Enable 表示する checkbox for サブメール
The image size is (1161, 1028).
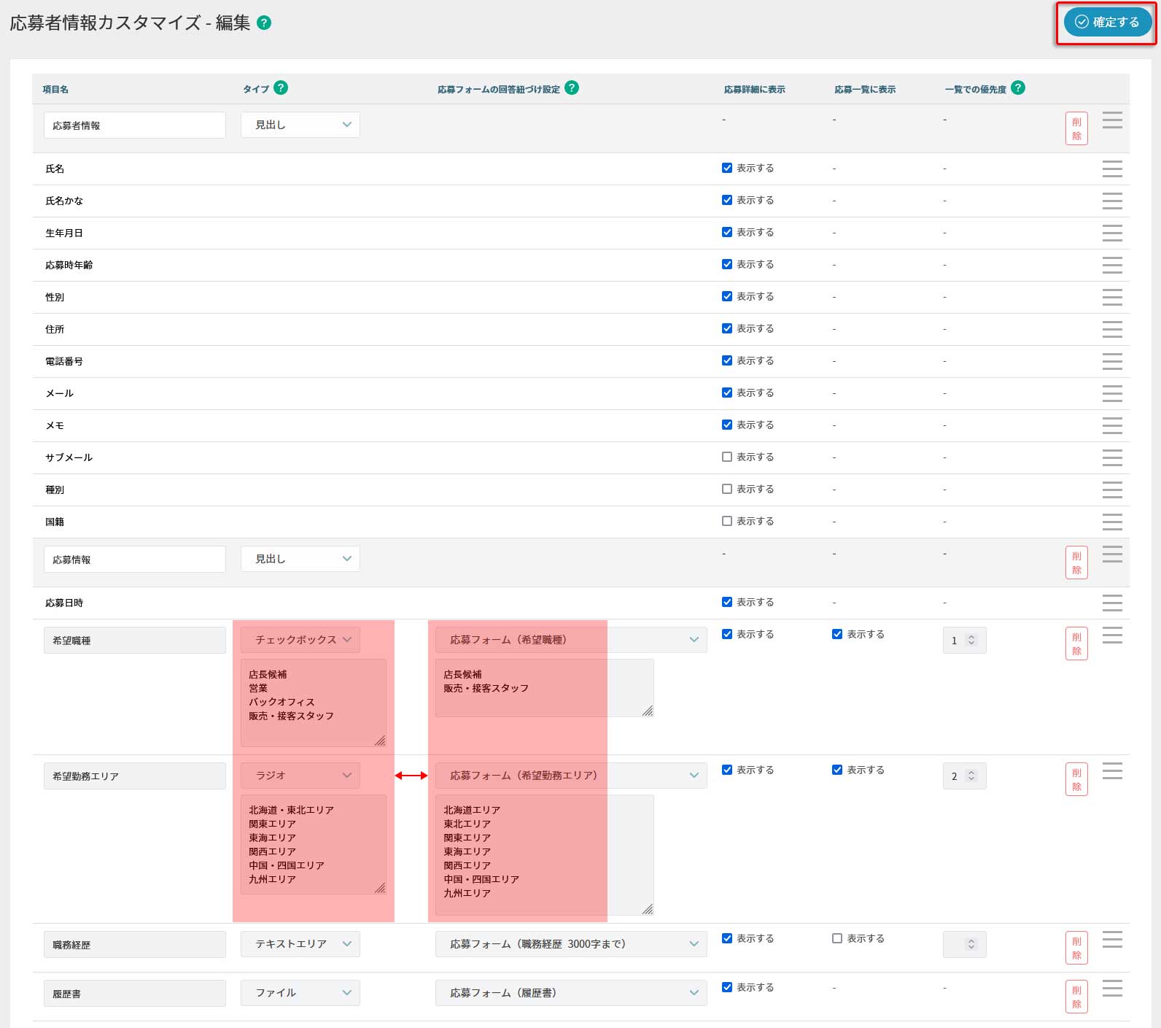pos(727,457)
